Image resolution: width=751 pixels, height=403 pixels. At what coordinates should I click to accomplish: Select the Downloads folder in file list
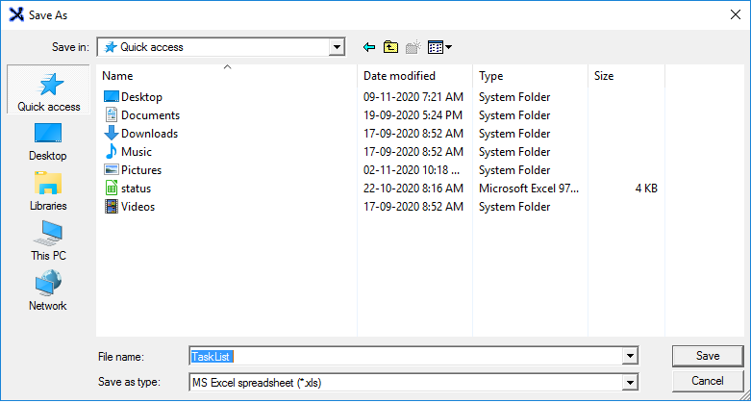point(149,134)
